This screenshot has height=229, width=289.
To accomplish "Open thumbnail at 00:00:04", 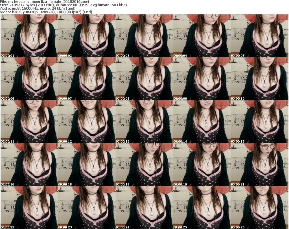I will tap(202, 36).
